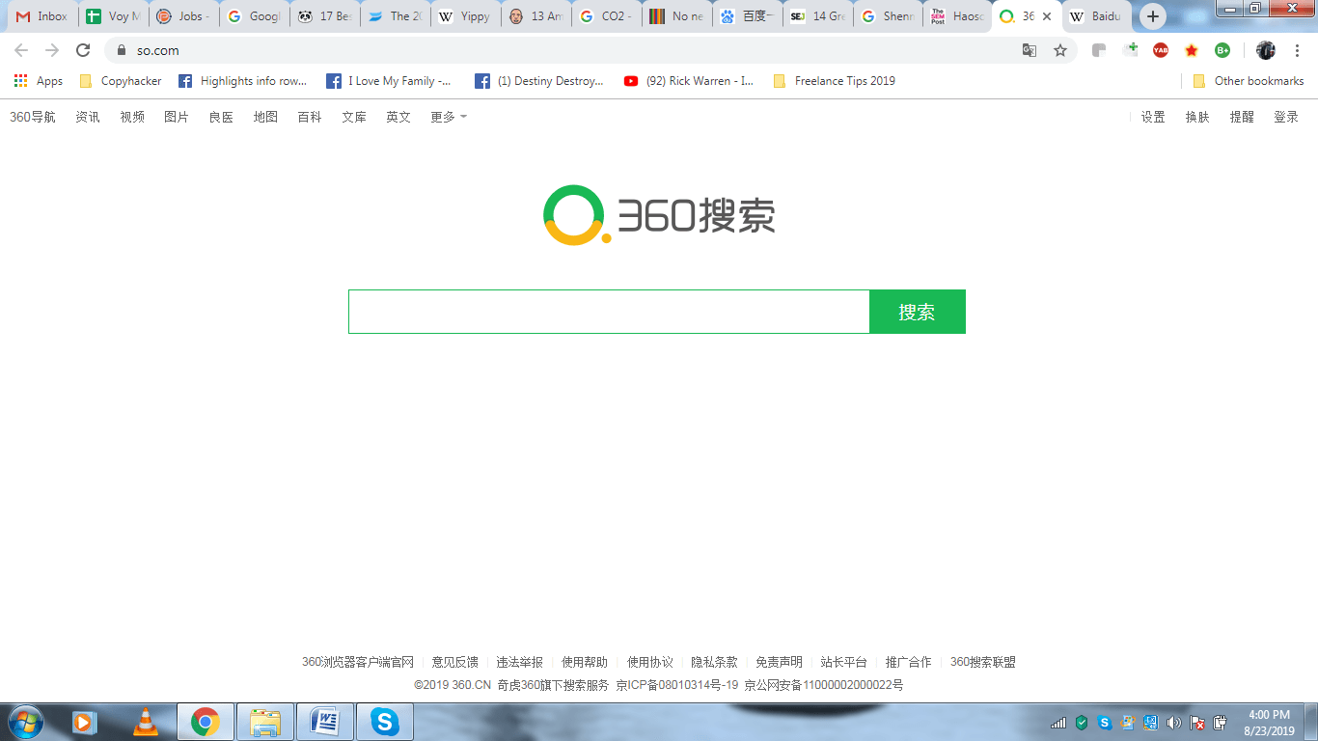Switch to the Yippy Wikipedia tab

(x=464, y=16)
